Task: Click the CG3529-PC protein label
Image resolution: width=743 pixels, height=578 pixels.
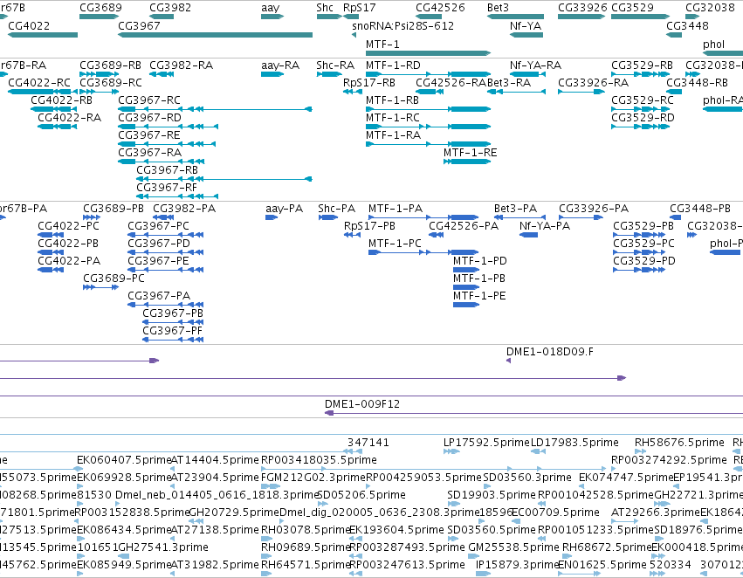Action: coord(644,244)
